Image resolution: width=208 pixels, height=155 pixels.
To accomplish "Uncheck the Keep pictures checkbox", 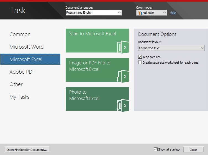I will [140, 57].
